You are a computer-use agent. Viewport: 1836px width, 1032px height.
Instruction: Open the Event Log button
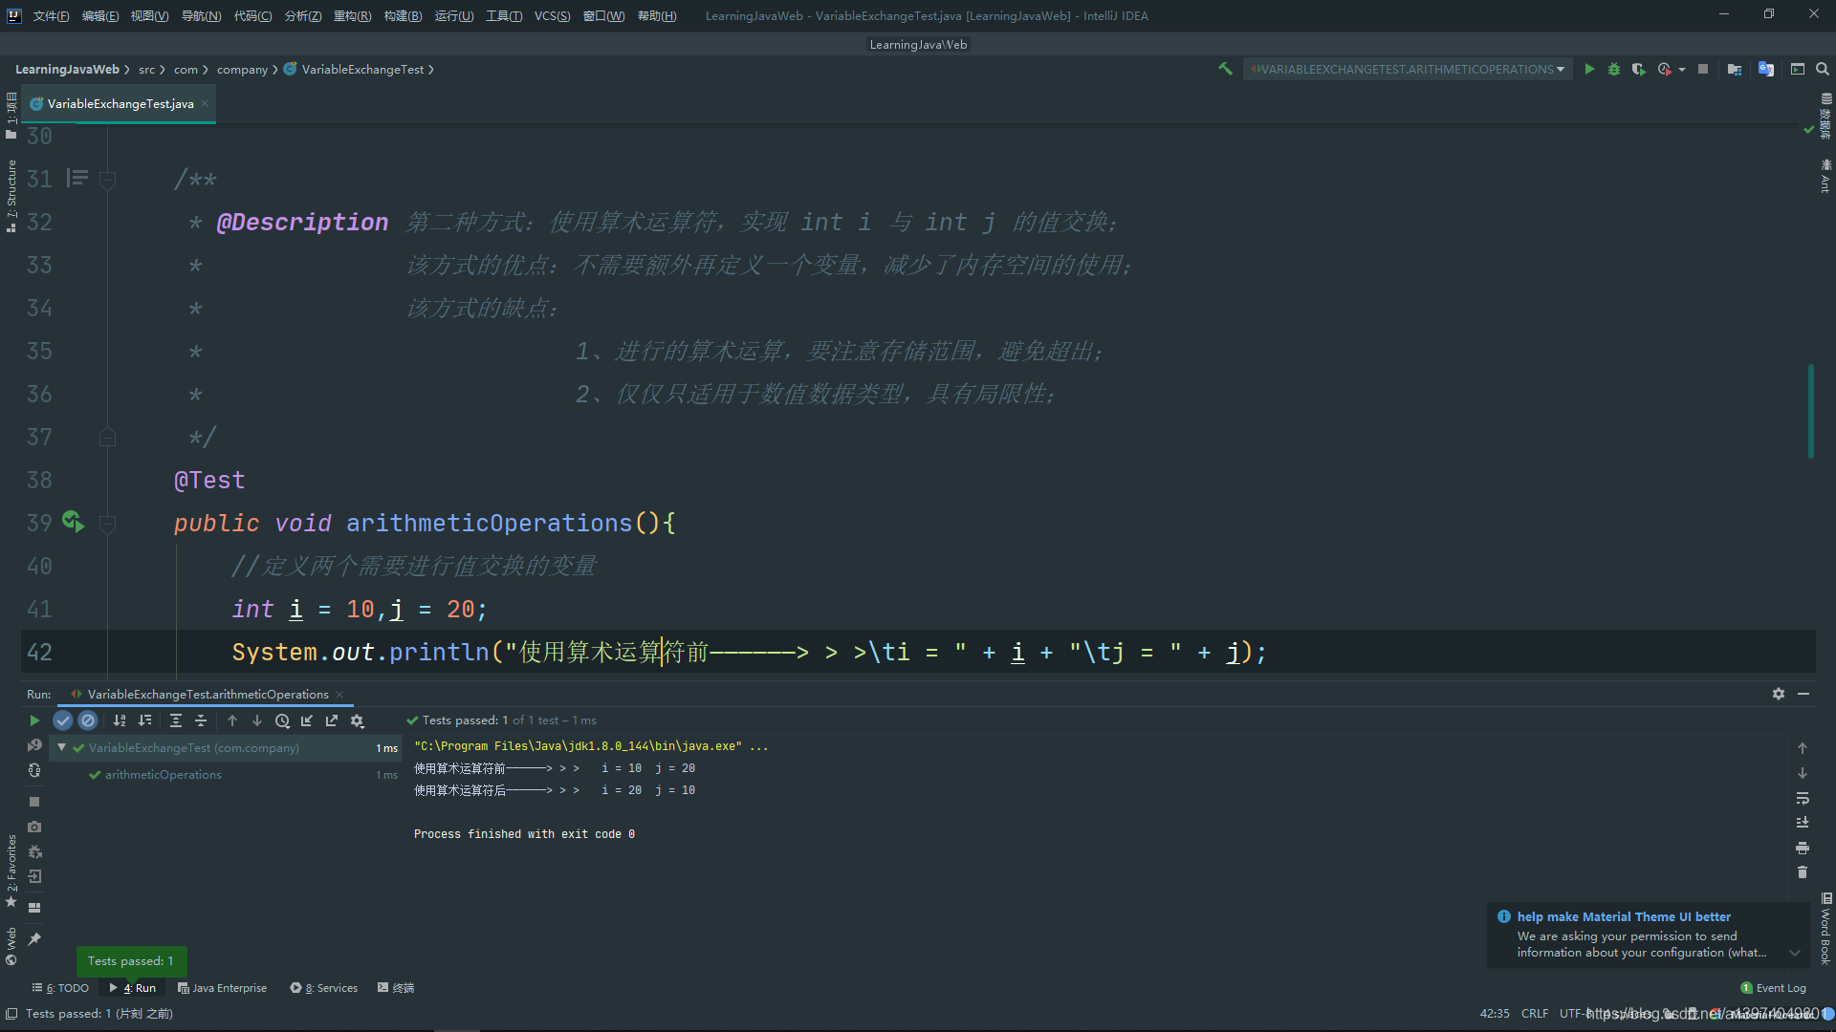[x=1774, y=988]
